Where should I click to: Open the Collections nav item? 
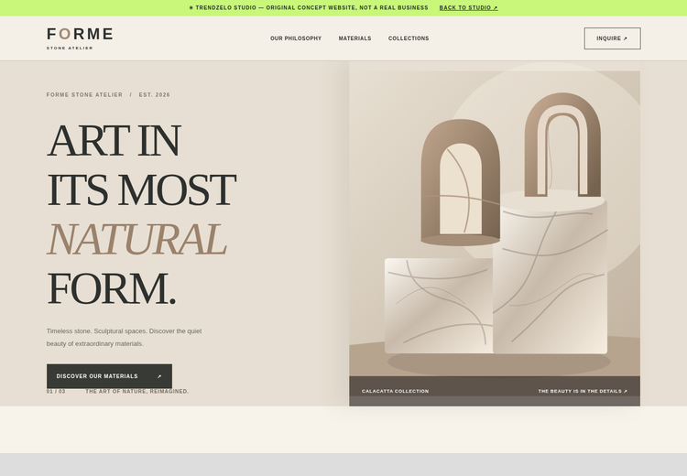(409, 38)
